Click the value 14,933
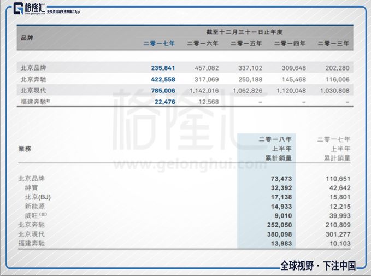Image resolution: width=371 pixels, height=276 pixels. click(281, 207)
